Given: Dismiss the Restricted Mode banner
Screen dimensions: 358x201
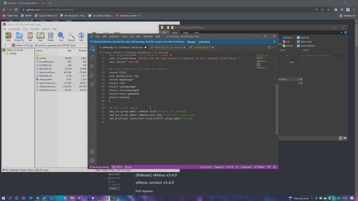Looking at the screenshot, I should (275, 42).
